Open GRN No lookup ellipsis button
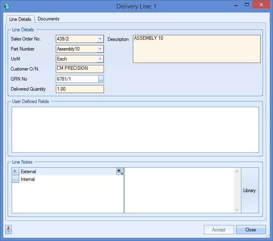 [101, 79]
